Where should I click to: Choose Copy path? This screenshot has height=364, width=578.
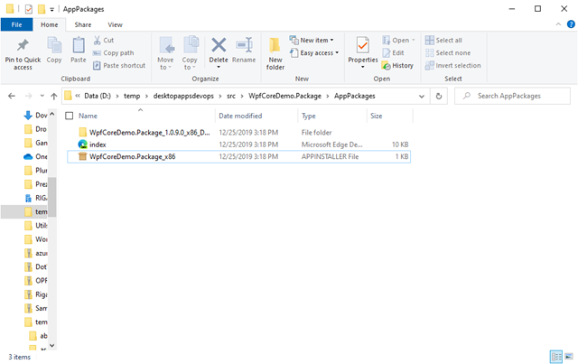114,53
